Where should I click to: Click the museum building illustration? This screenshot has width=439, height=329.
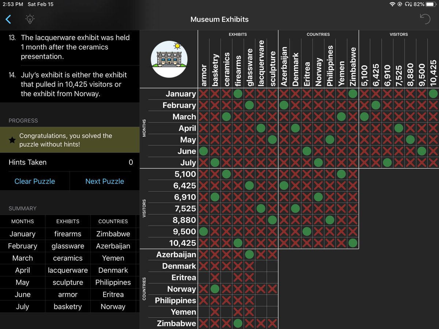(169, 58)
